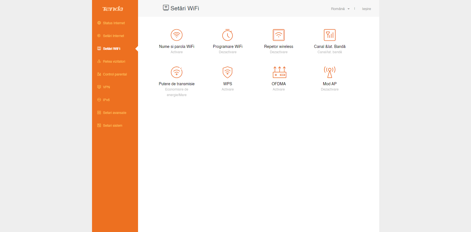471x232 pixels.
Task: Click the Tenda logo
Action: [113, 9]
